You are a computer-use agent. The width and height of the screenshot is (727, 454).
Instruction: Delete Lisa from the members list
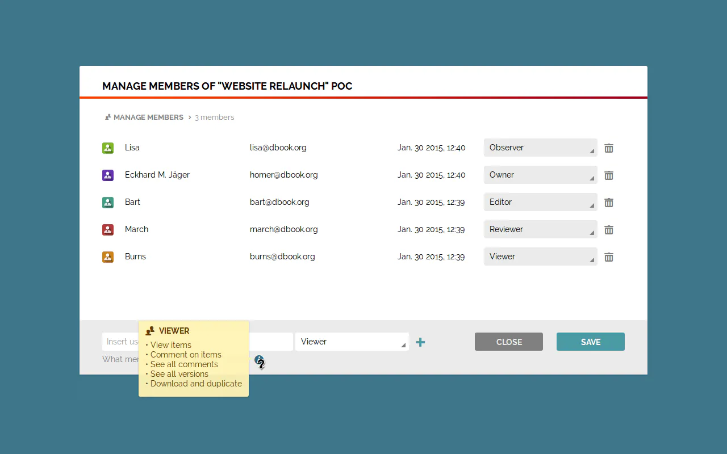click(x=609, y=148)
